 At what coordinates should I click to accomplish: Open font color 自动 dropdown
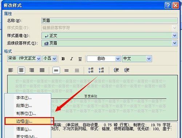(x=118, y=59)
